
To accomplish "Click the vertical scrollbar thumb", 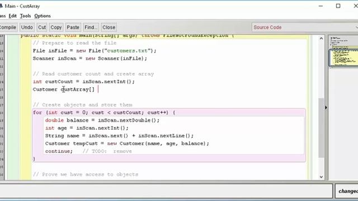I will click(321, 128).
